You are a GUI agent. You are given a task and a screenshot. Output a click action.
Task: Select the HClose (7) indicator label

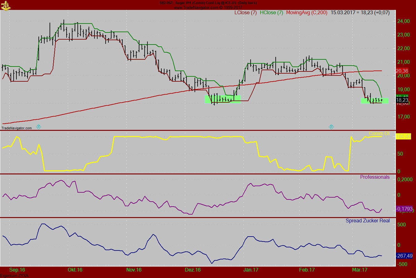tap(271, 13)
